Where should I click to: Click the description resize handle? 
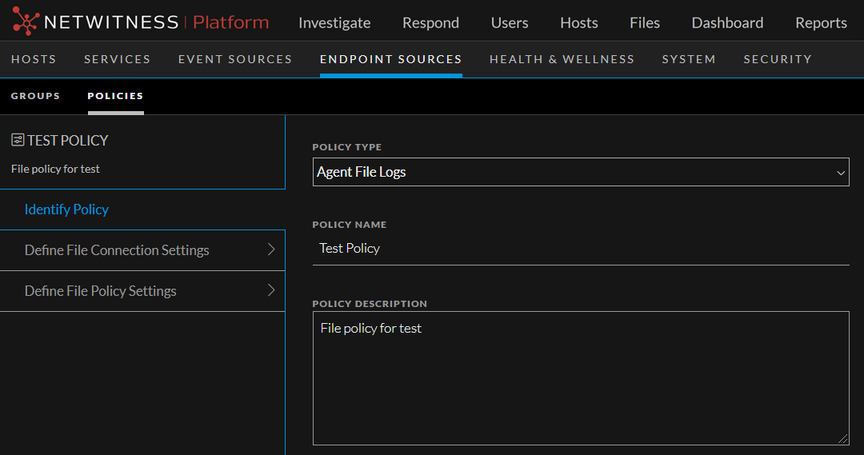pos(843,439)
